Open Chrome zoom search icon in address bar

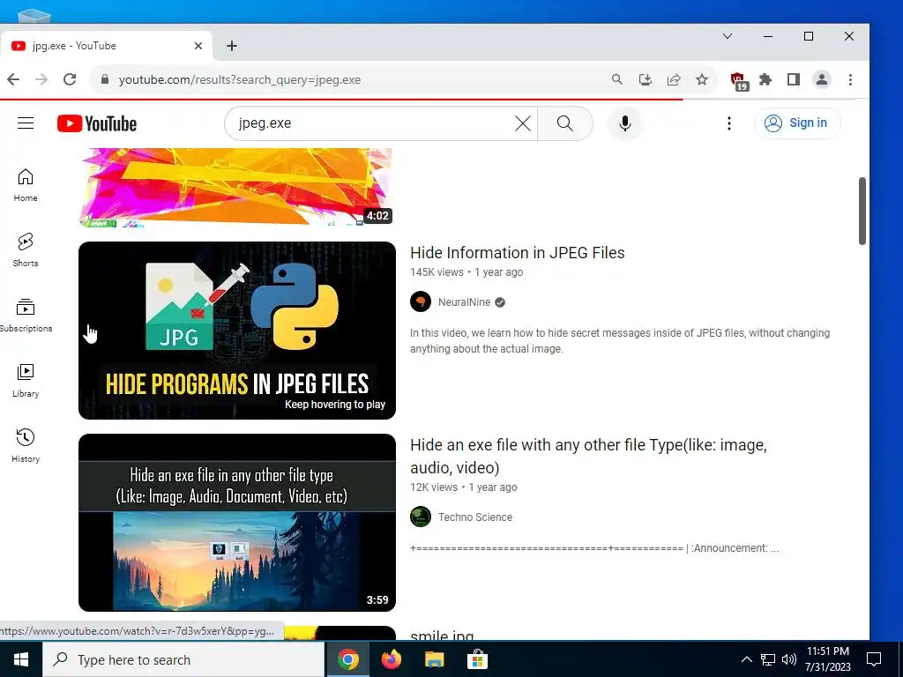616,79
